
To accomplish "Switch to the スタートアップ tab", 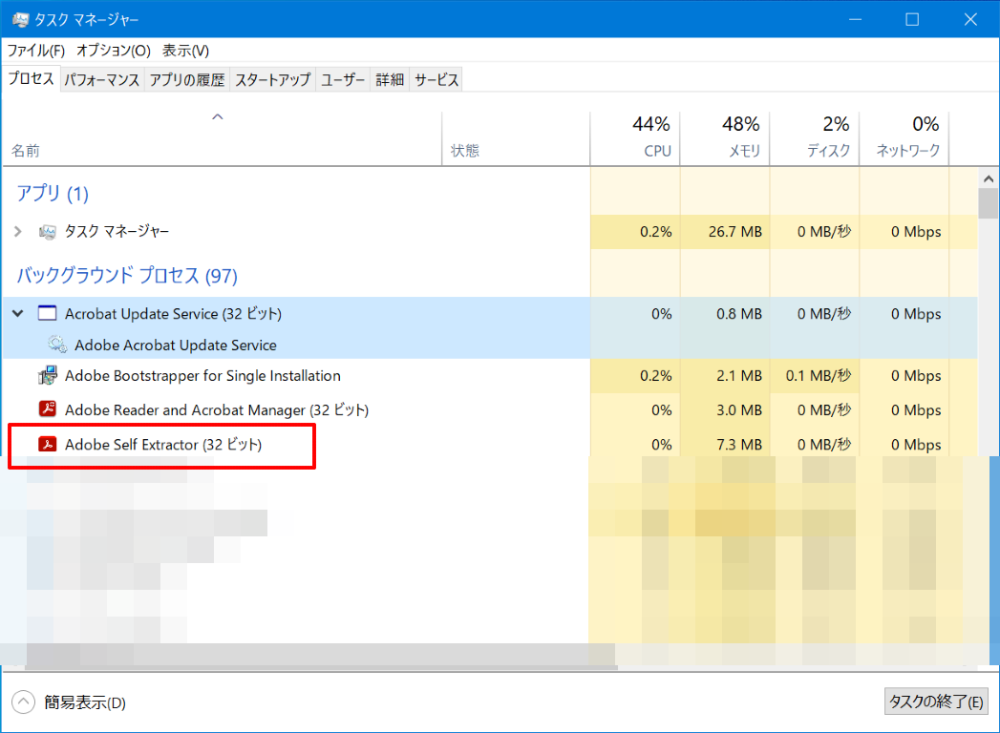I will [x=272, y=79].
